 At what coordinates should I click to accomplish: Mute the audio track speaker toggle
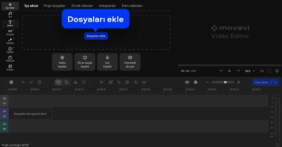tap(5, 124)
